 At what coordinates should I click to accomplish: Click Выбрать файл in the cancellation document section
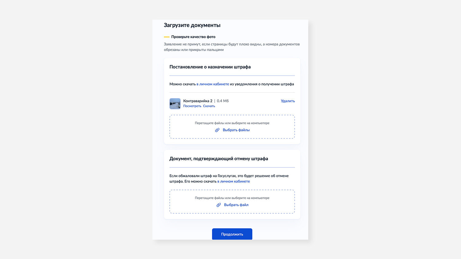(x=236, y=205)
